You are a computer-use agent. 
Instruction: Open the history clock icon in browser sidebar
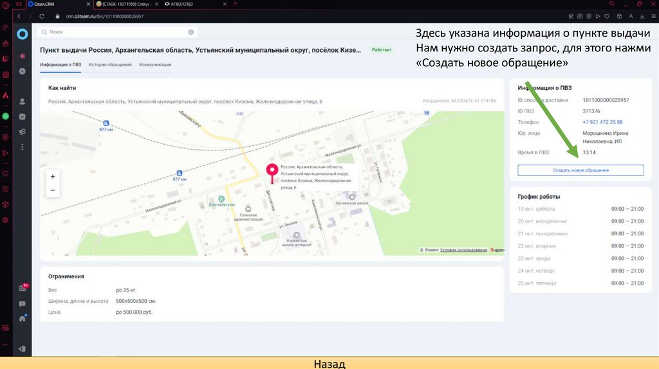(5, 190)
